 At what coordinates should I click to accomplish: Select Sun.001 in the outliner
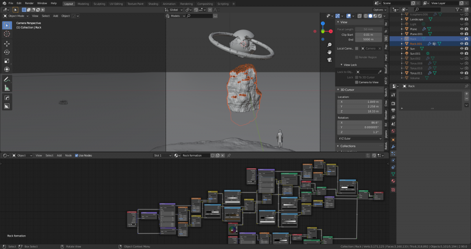[x=415, y=53]
